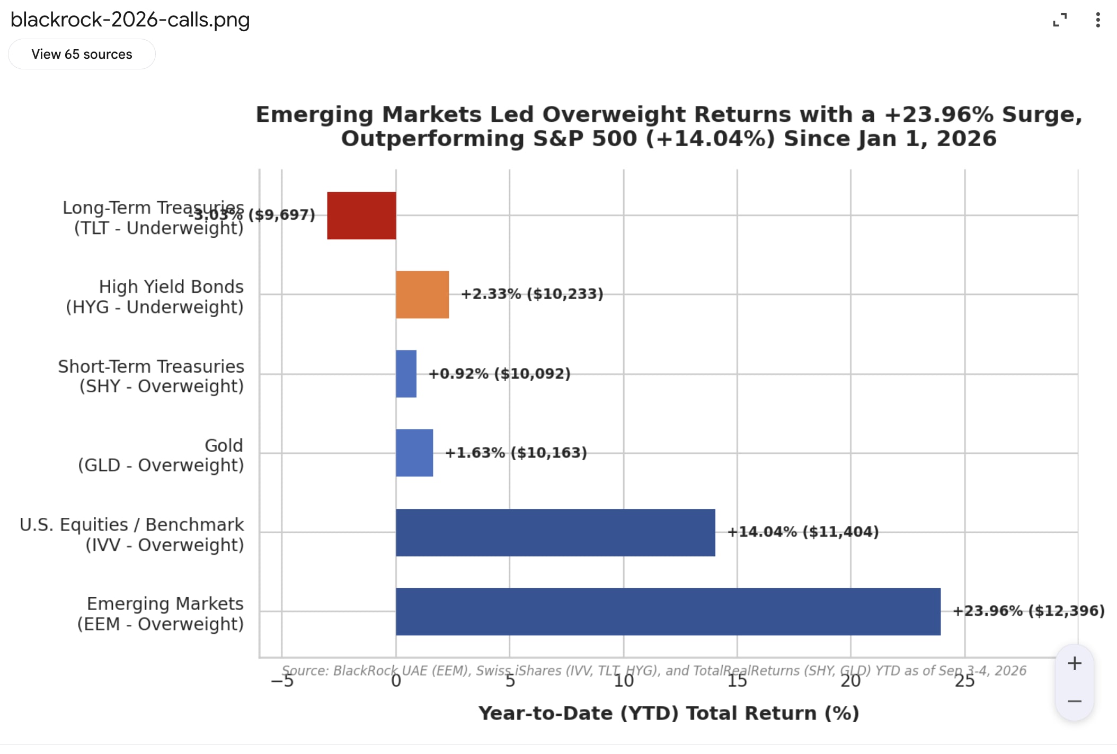
Task: Click the Short-Term Treasuries SHY bar
Action: click(406, 374)
